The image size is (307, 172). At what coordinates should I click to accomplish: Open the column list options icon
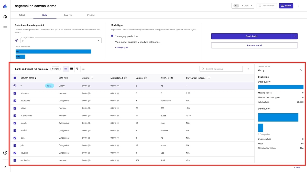pyautogui.click(x=83, y=69)
